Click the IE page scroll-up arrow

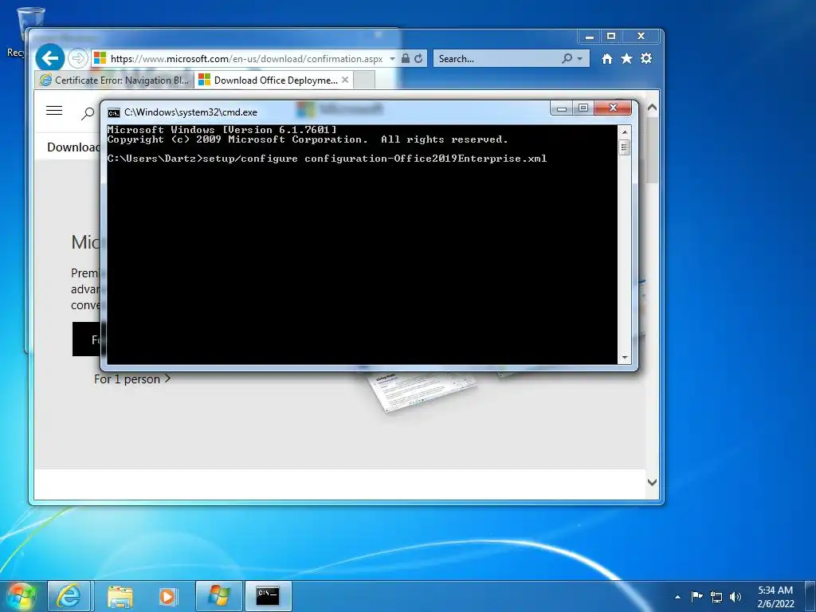tap(652, 108)
